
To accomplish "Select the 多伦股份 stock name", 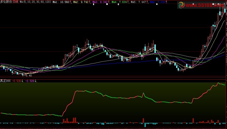I will [6, 2].
